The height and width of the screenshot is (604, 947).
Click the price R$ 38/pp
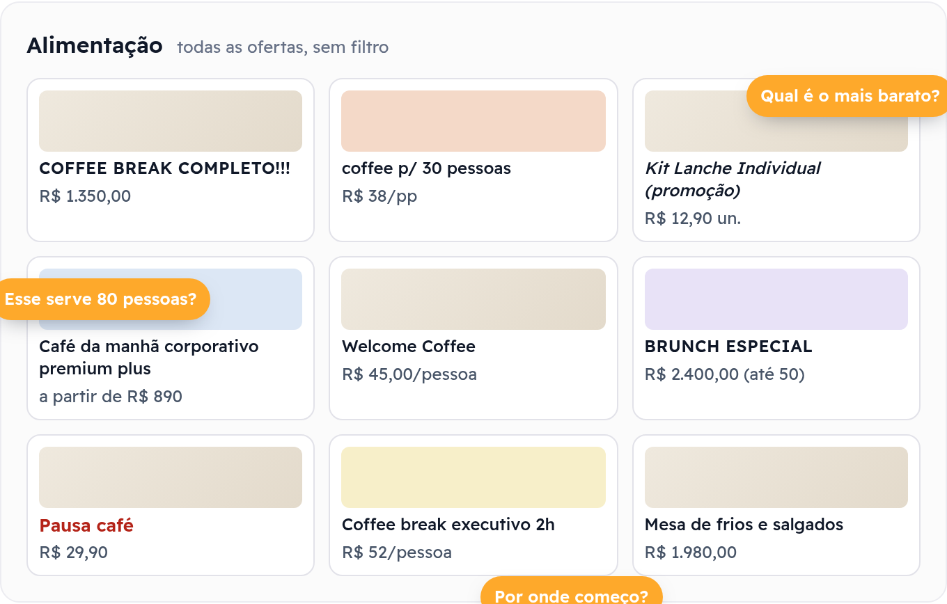[x=379, y=196]
